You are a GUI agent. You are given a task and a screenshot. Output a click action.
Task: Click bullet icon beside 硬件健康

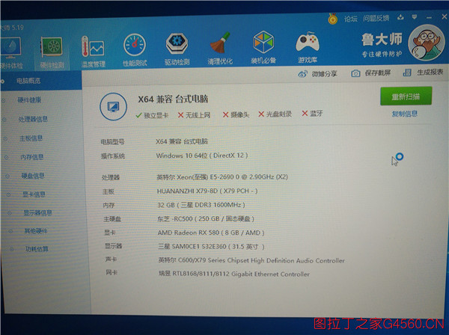click(4, 100)
